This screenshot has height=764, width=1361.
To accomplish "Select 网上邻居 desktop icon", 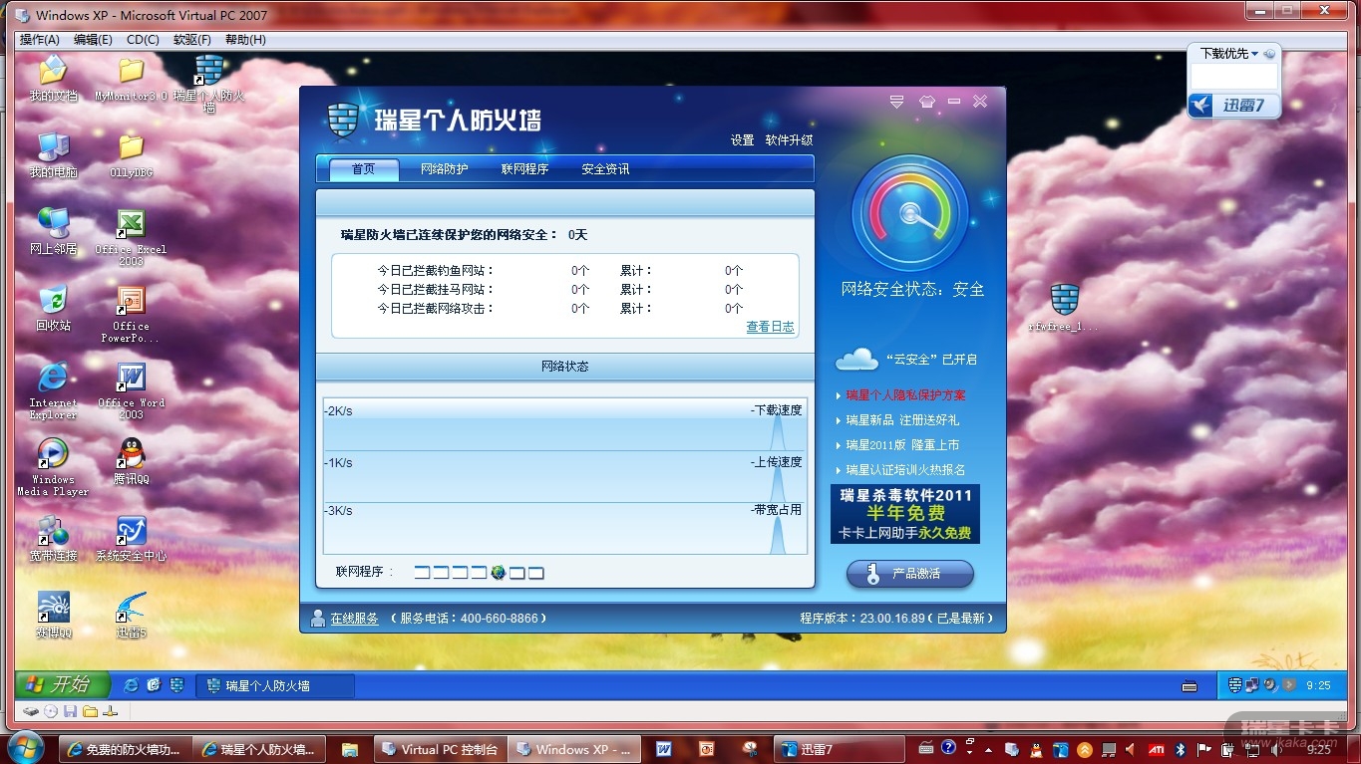I will [53, 232].
